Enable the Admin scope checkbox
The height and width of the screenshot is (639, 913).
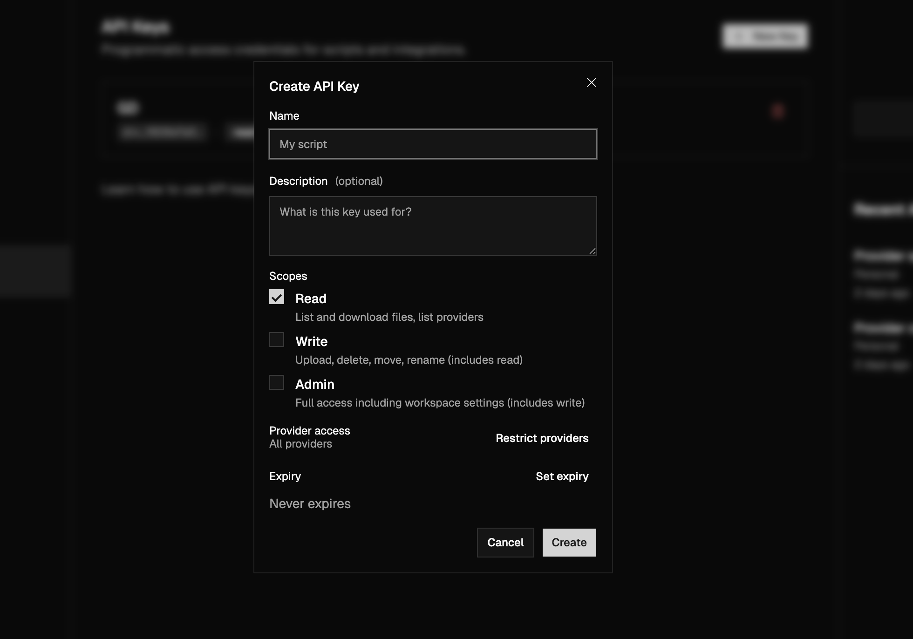[x=277, y=383]
